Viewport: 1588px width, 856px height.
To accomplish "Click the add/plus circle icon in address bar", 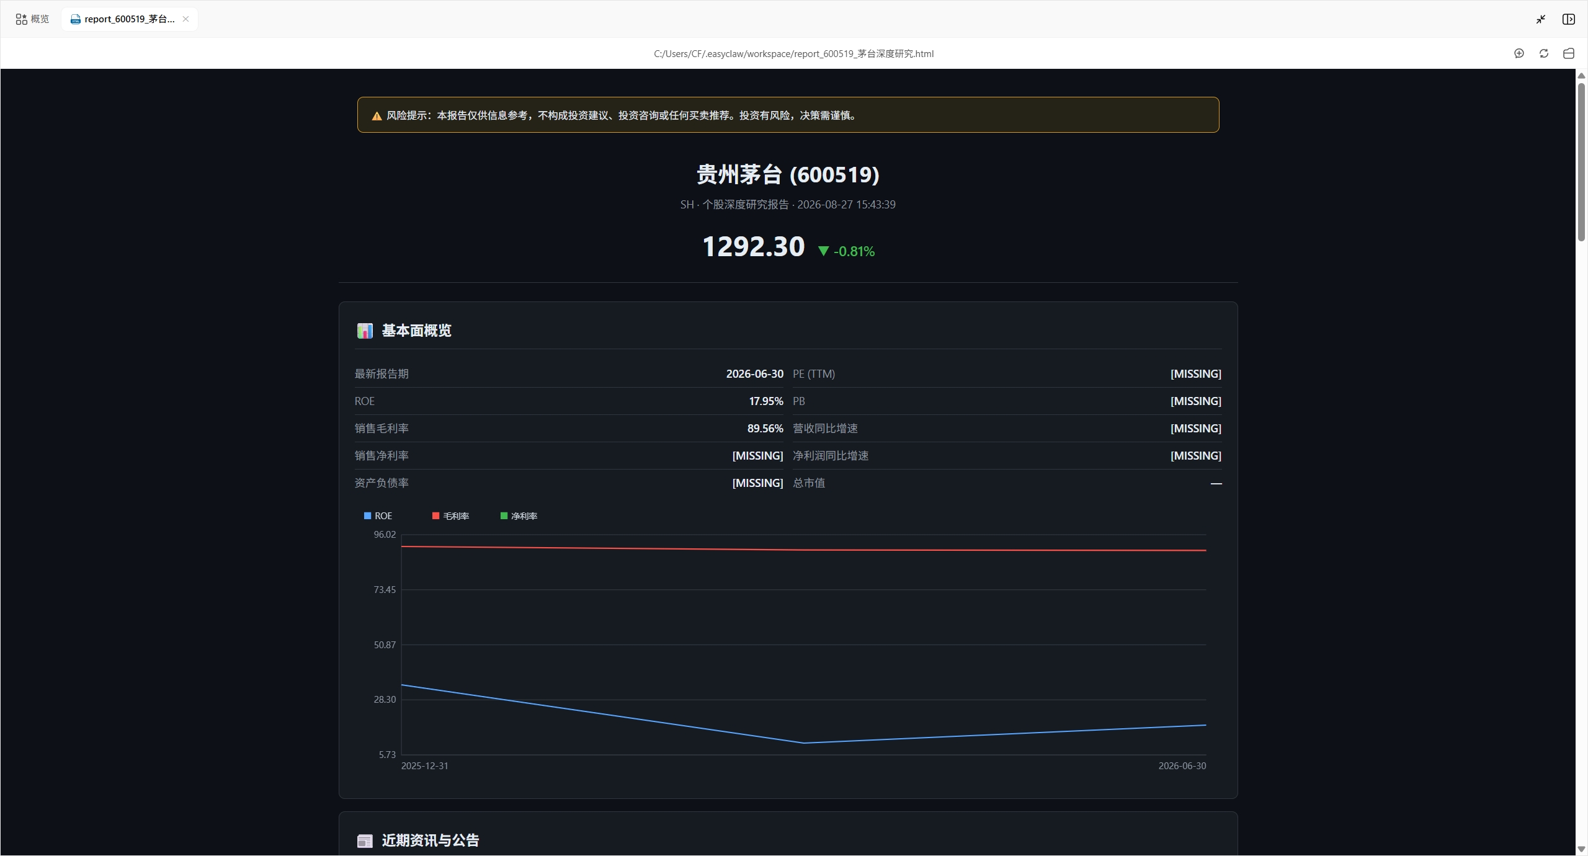I will pyautogui.click(x=1519, y=53).
